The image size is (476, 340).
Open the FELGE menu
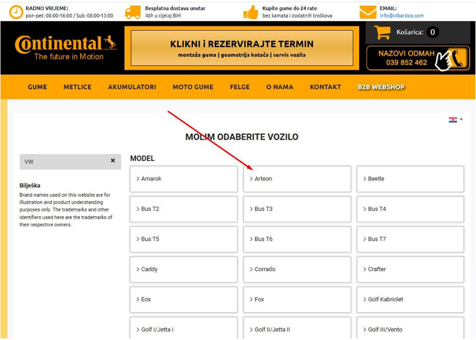click(x=240, y=87)
